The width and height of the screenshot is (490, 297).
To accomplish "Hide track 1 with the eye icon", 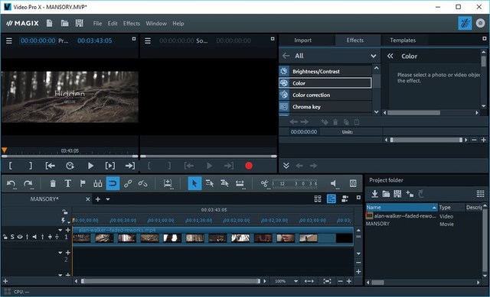I will (x=20, y=237).
